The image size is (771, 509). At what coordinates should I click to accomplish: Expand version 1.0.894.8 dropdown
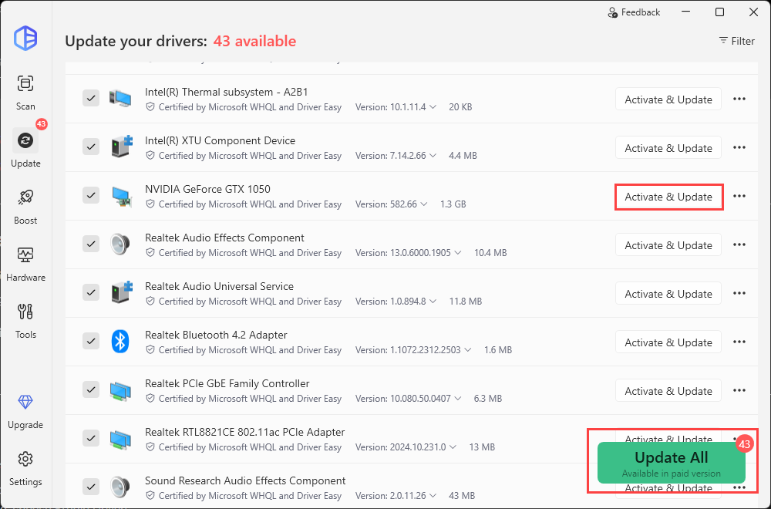(x=433, y=301)
